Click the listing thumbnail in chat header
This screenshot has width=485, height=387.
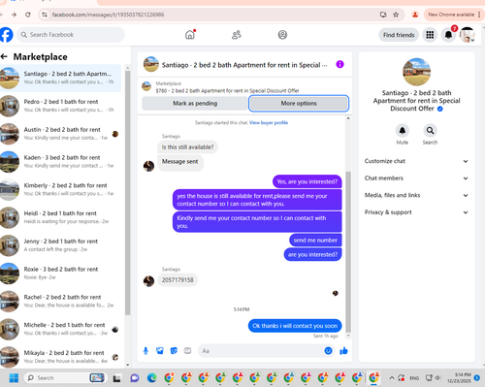coord(151,64)
